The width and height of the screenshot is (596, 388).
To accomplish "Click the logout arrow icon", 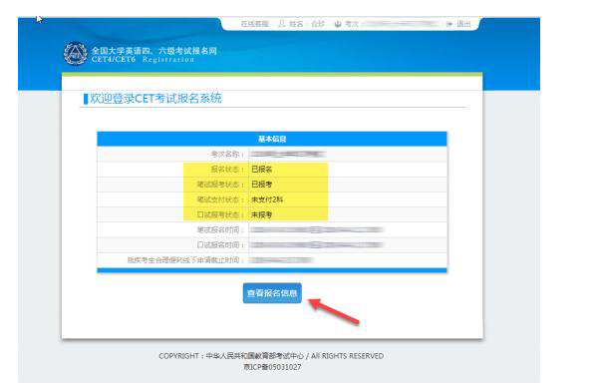I will click(x=449, y=24).
